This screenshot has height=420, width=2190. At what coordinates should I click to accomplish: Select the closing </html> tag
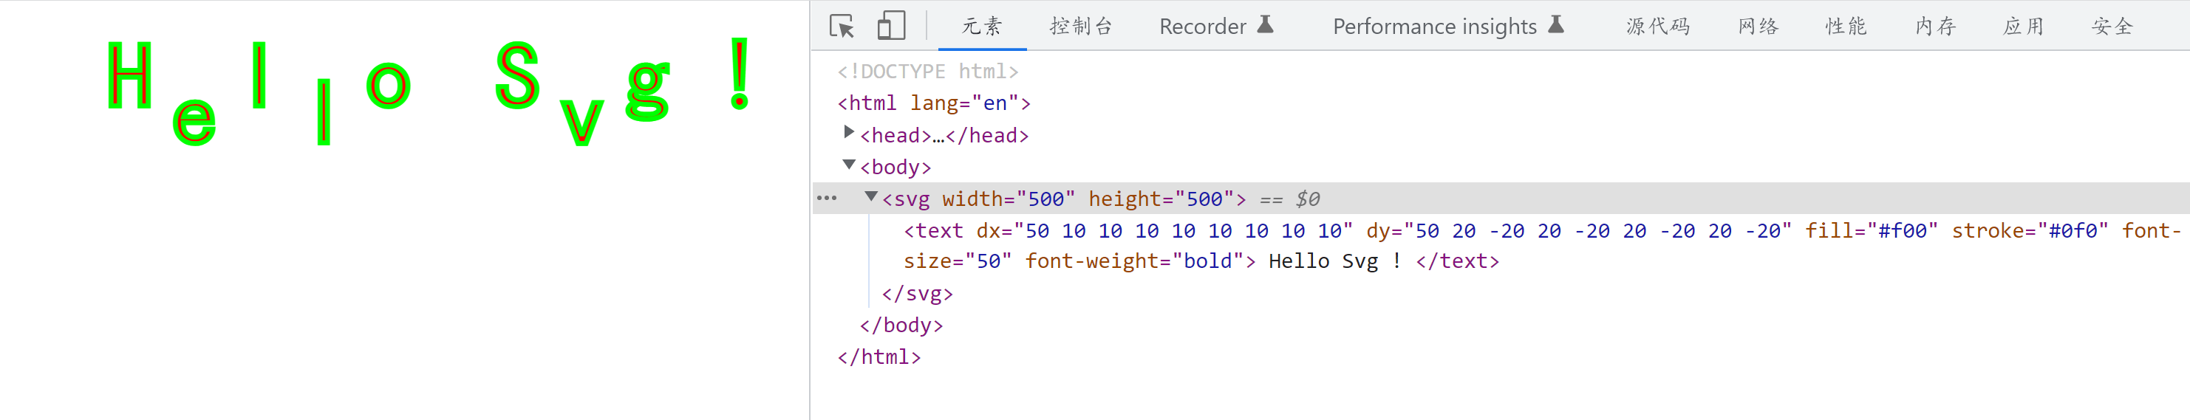tap(879, 357)
